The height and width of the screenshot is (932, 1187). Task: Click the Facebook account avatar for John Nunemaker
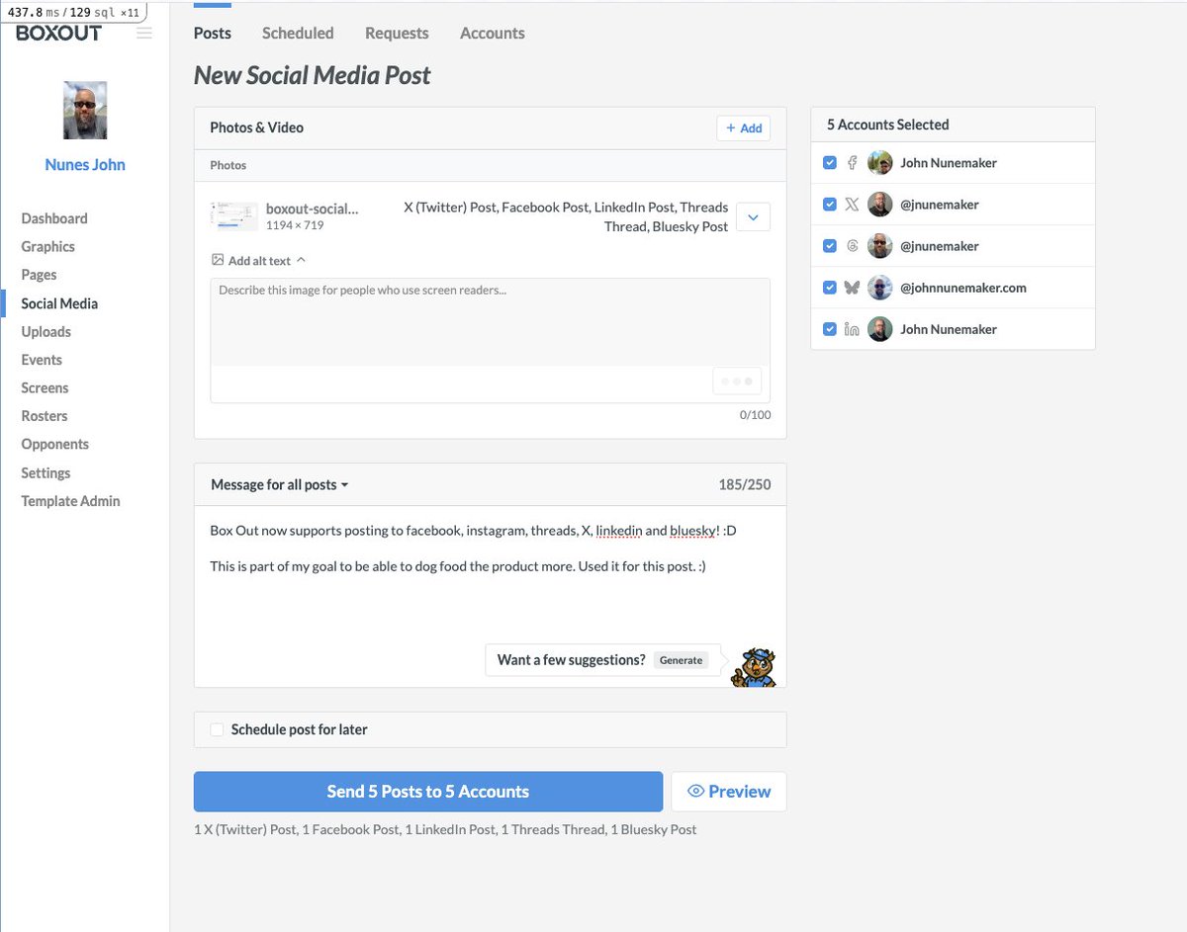click(880, 163)
